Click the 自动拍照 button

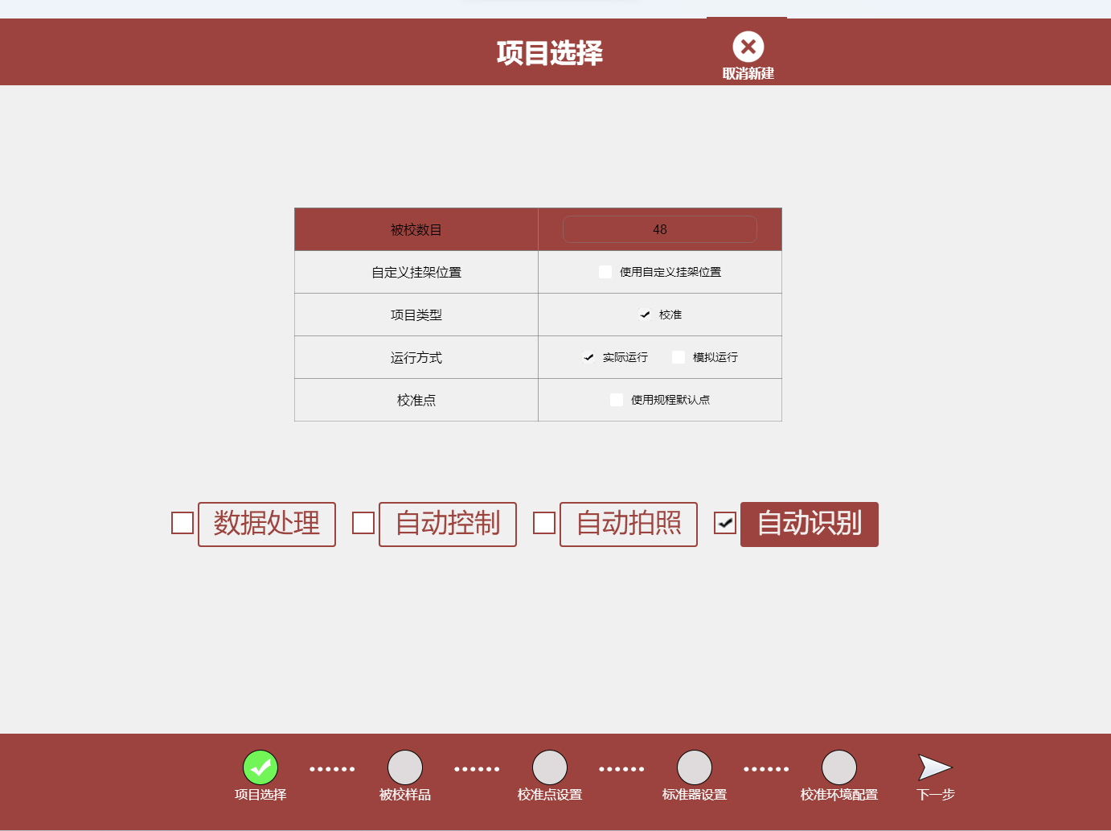point(629,524)
